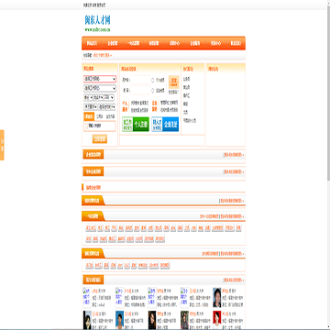Screen dimensions: 330x330
Task: Open the wide grey dropdown below the red-bordered one
Action: tap(100, 88)
